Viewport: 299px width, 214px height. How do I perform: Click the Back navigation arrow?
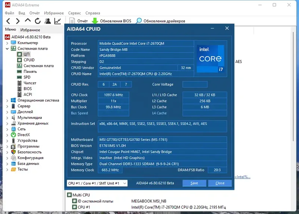(8, 21)
